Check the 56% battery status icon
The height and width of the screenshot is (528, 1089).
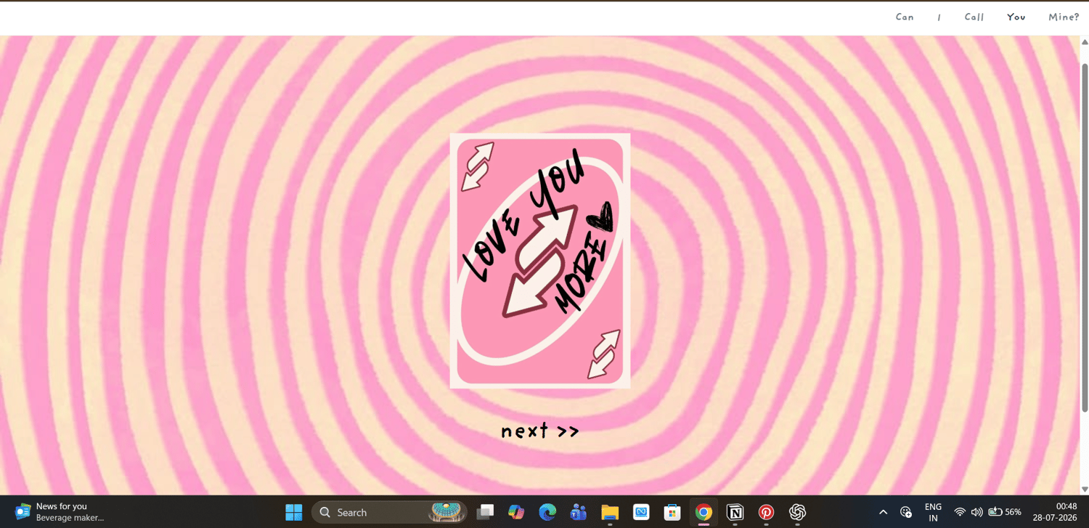1005,512
